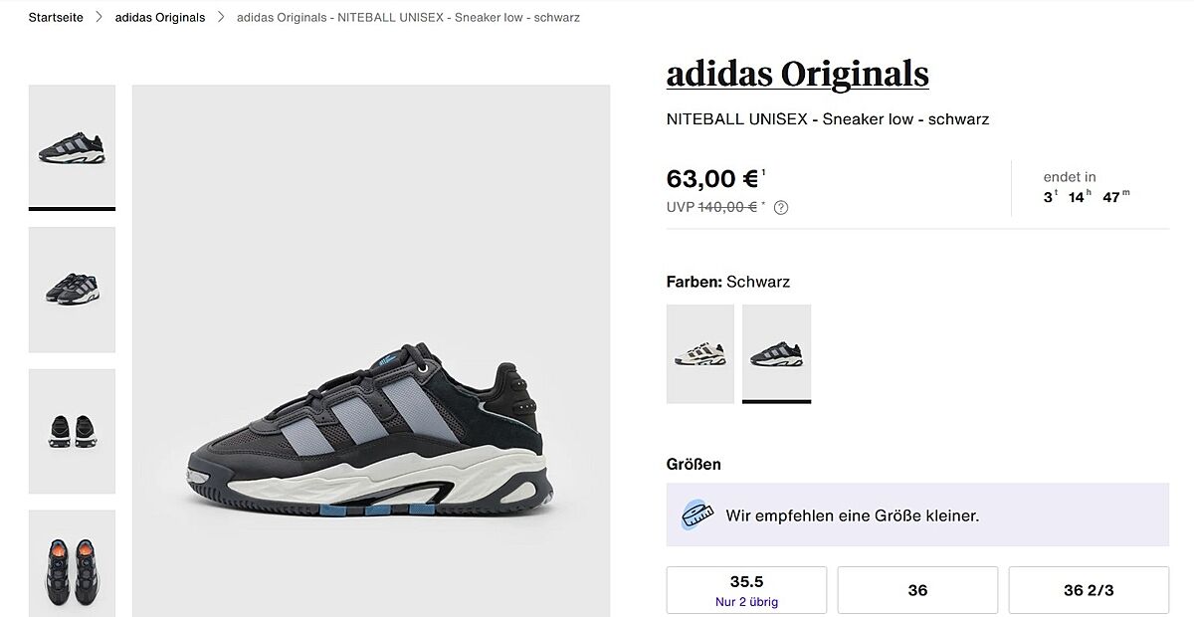The width and height of the screenshot is (1194, 617).
Task: Click the measuring tape size recommendation icon
Action: click(697, 515)
